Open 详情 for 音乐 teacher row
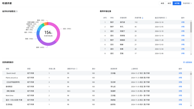 click(x=183, y=44)
